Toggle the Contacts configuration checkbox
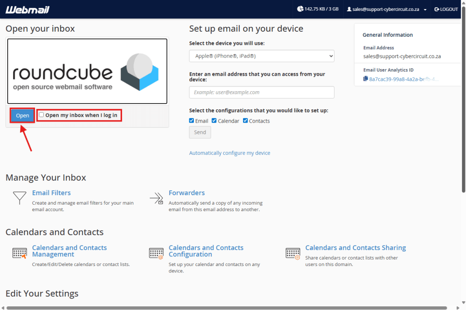 pos(245,121)
